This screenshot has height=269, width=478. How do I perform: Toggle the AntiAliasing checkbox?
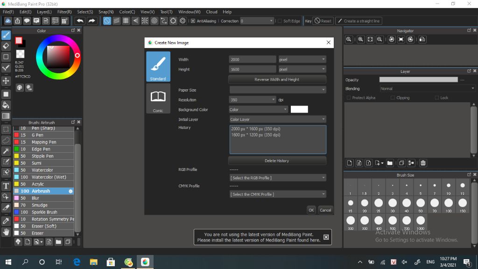tap(193, 21)
